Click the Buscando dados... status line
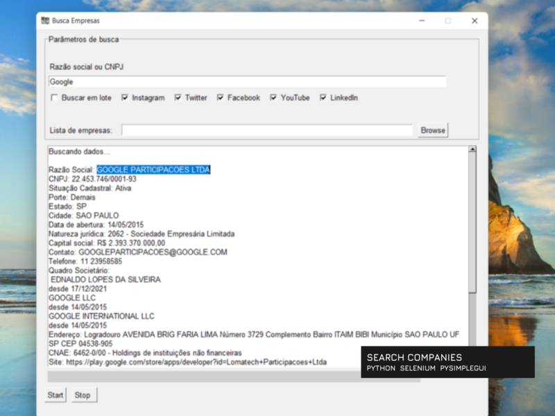The width and height of the screenshot is (555, 416). tap(79, 152)
